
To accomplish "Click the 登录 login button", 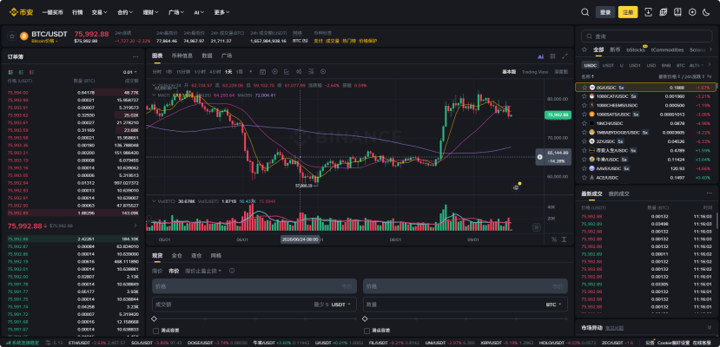I will tap(605, 12).
